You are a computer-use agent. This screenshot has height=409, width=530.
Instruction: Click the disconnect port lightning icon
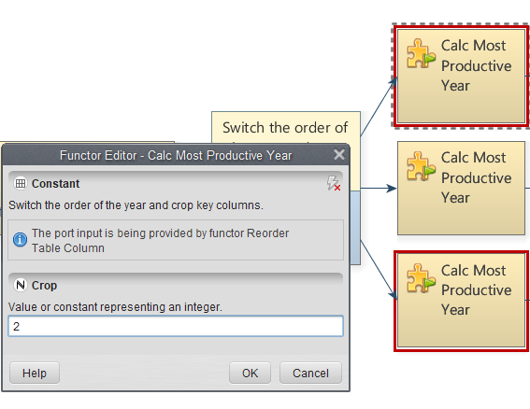pos(334,183)
